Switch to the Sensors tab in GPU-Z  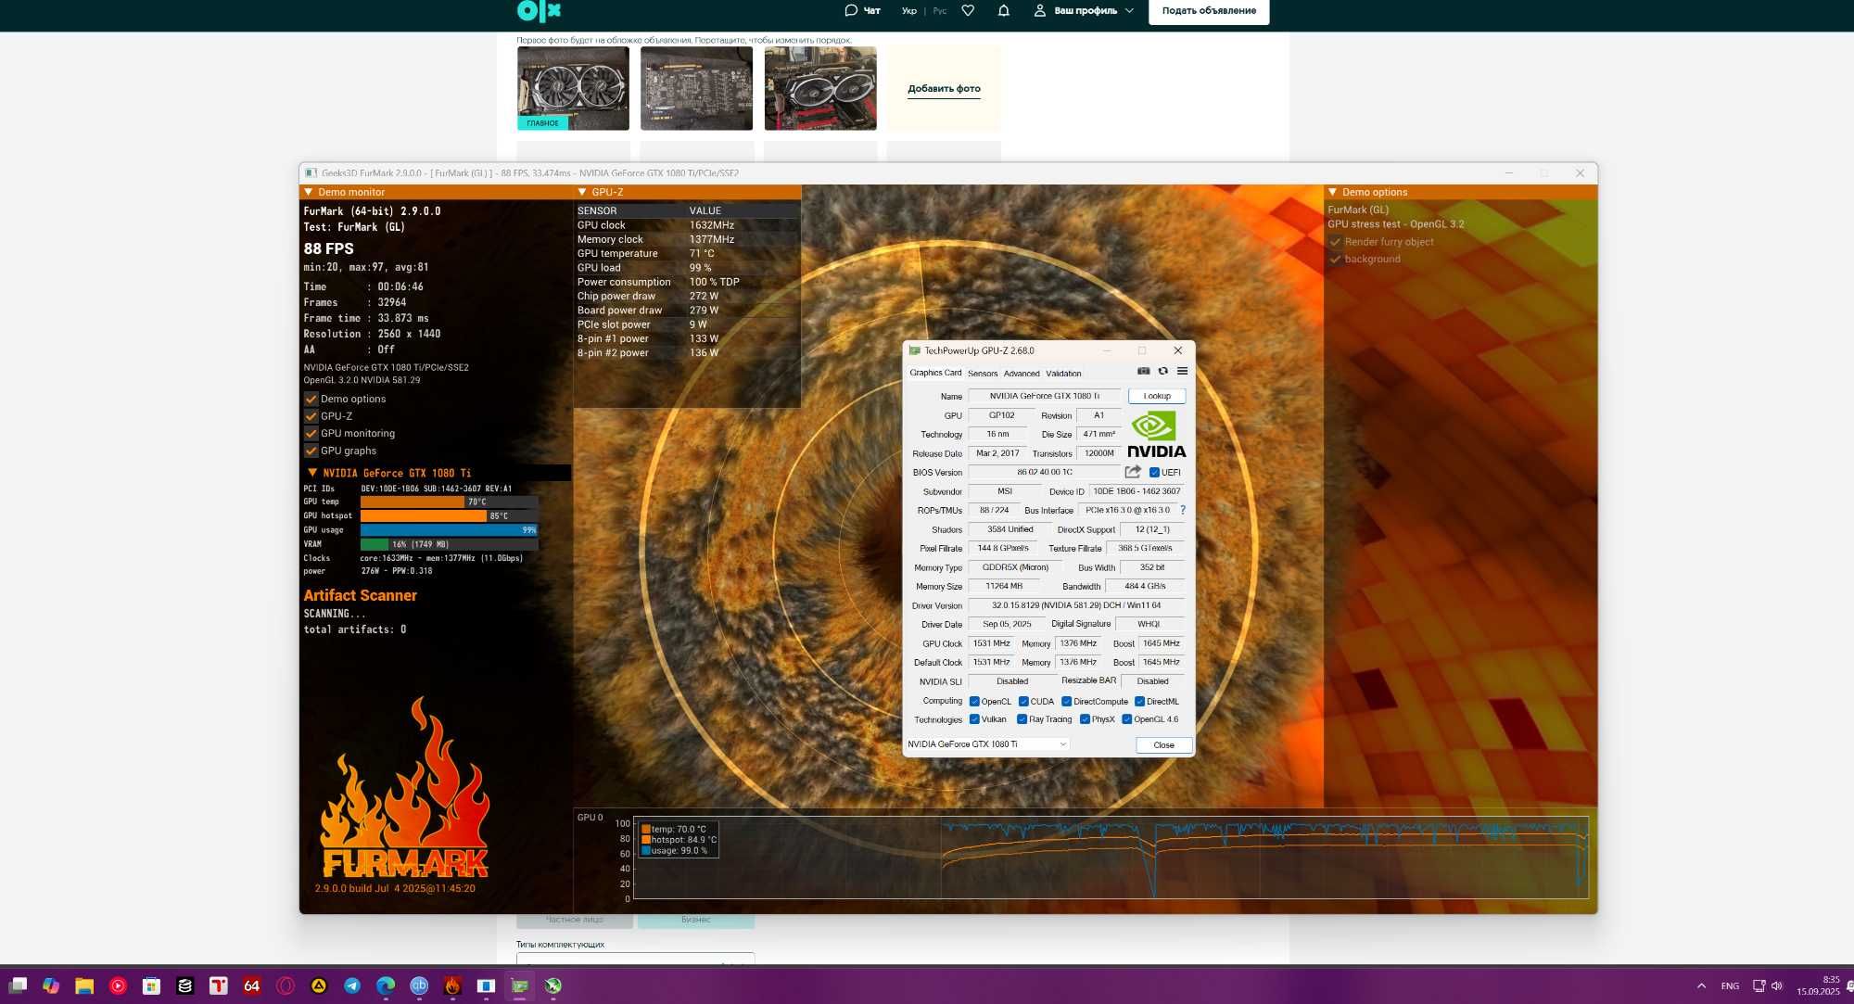pyautogui.click(x=983, y=374)
